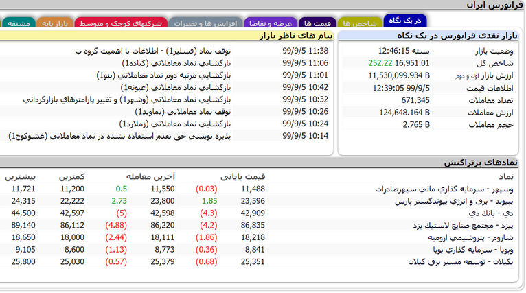Click highest price 44,500
This screenshot has width=526, height=293.
[23, 213]
